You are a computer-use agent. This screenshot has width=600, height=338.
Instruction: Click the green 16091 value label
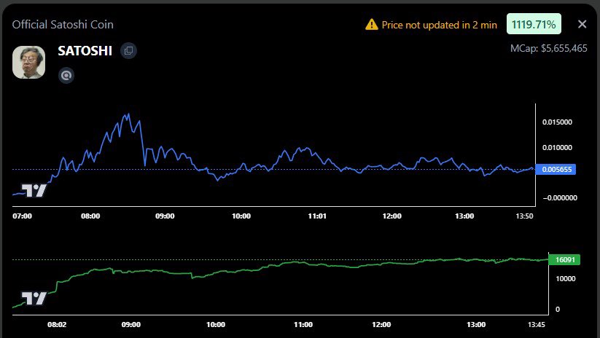[x=564, y=259]
